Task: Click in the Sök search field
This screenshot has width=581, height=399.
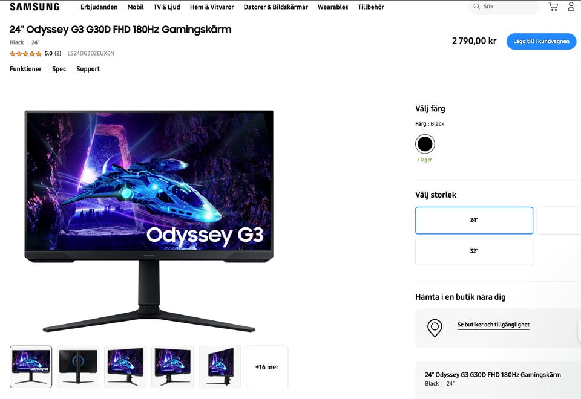Action: click(x=504, y=7)
